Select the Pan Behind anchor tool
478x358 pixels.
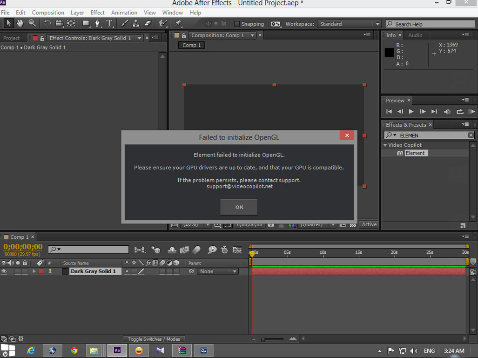point(71,23)
